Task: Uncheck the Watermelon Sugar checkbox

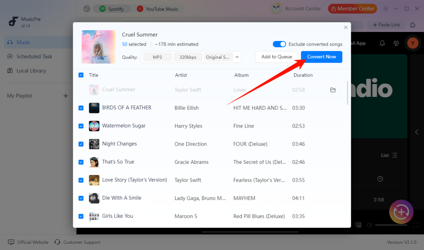Action: click(x=81, y=126)
